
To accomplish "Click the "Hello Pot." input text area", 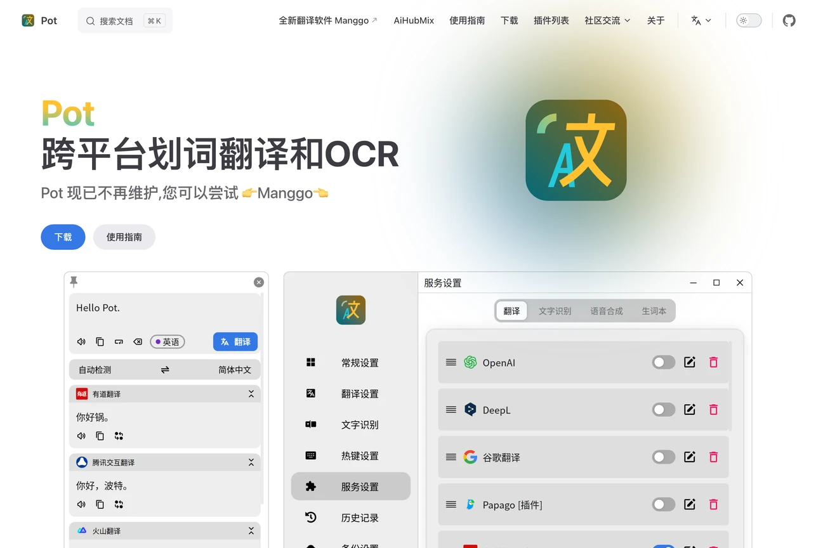I will (165, 308).
